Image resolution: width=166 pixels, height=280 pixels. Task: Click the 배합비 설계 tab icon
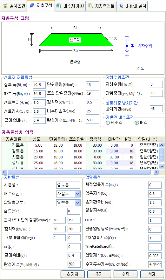(x=121, y=6)
